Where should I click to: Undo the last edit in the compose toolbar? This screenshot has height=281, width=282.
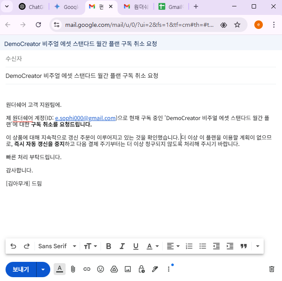13,246
